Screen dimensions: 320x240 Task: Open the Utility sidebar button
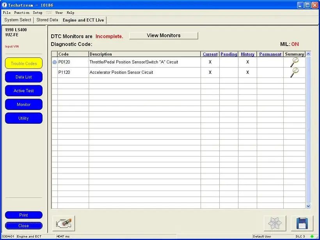pyautogui.click(x=24, y=118)
